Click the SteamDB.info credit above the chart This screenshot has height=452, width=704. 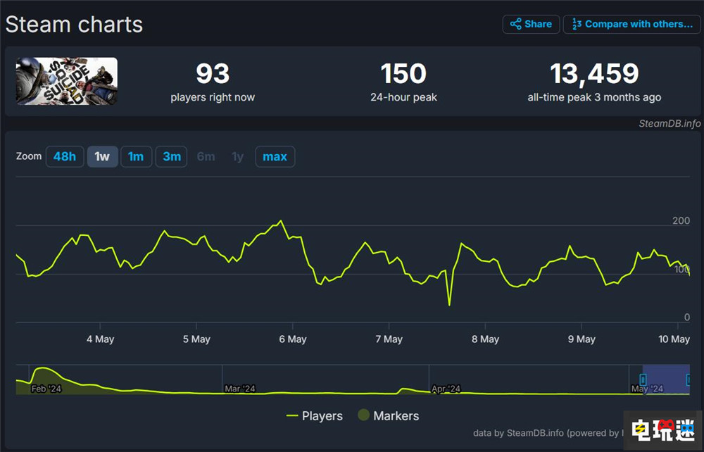pyautogui.click(x=669, y=124)
